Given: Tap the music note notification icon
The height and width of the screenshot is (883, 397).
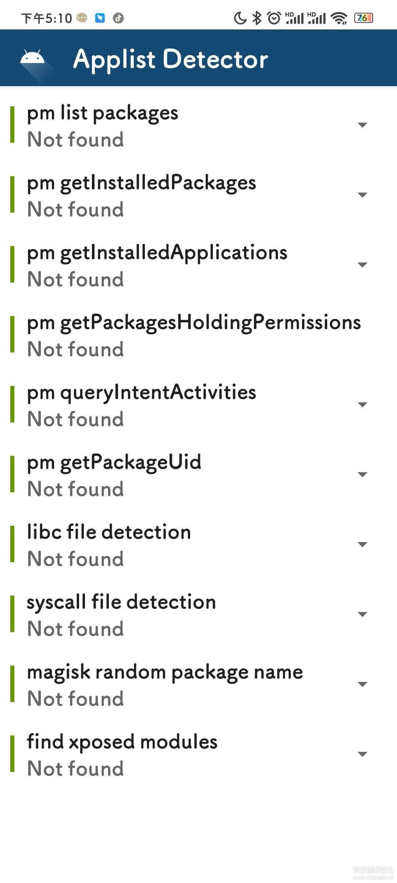Looking at the screenshot, I should pos(118,18).
